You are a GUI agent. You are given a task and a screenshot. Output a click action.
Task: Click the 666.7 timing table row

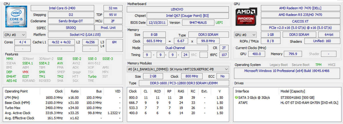[x=177, y=103]
